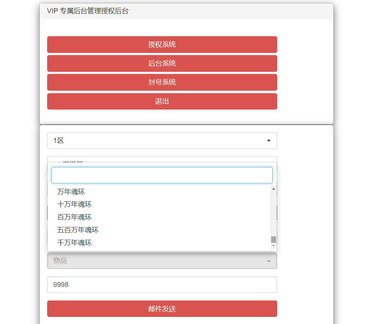Open the 1区 server dropdown
384x324 pixels.
click(x=162, y=140)
